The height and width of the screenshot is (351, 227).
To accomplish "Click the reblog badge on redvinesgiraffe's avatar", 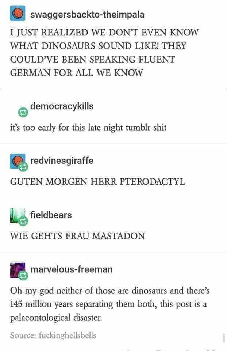I will pyautogui.click(x=23, y=167).
